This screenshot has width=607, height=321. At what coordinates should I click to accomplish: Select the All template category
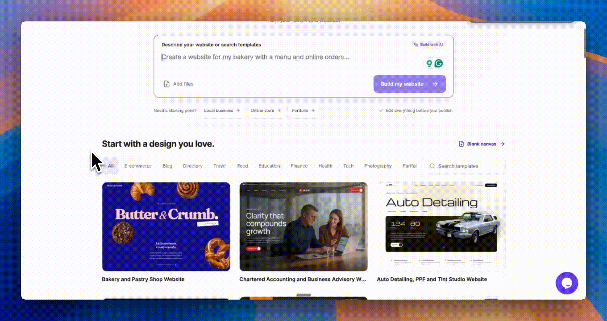(111, 166)
